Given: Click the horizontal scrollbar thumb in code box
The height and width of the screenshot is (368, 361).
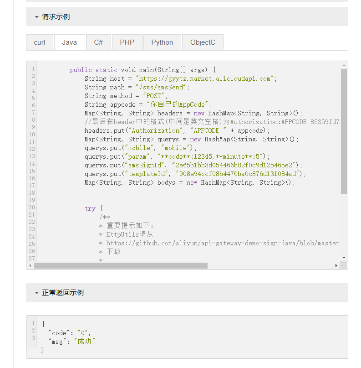Looking at the screenshot, I should [121, 266].
